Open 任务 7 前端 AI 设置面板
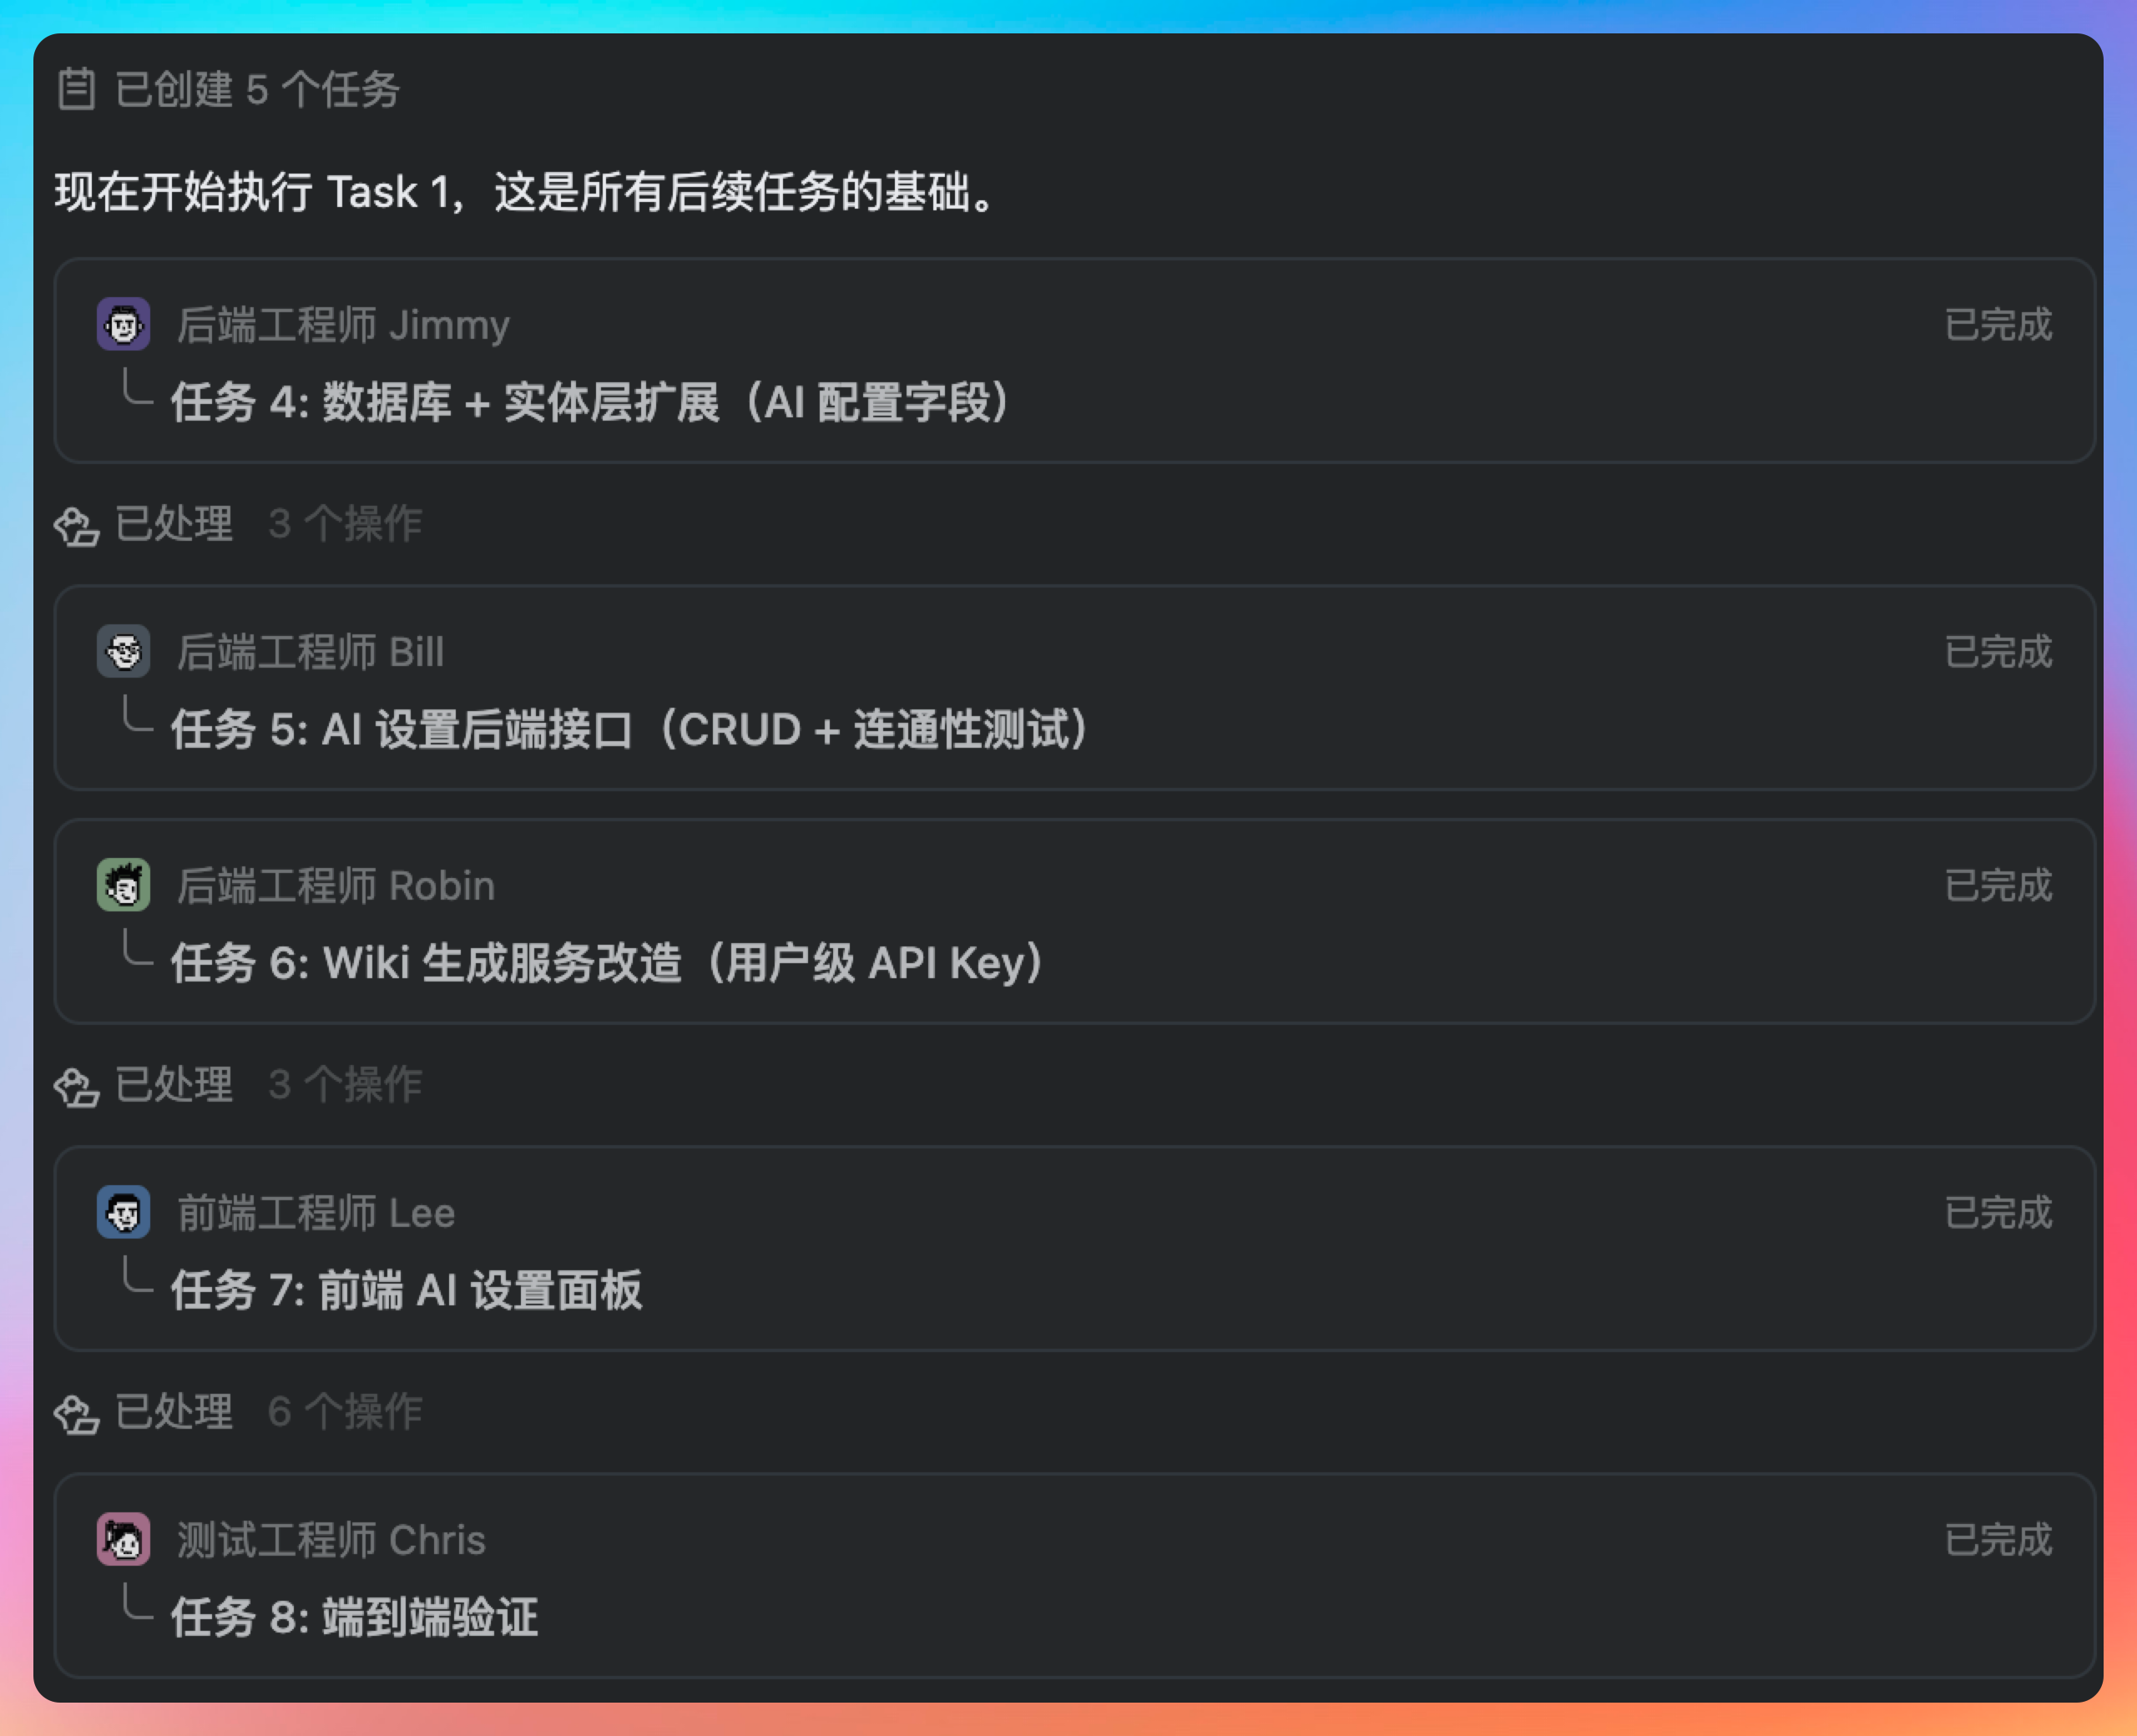Viewport: 2137px width, 1736px height. 406,1291
